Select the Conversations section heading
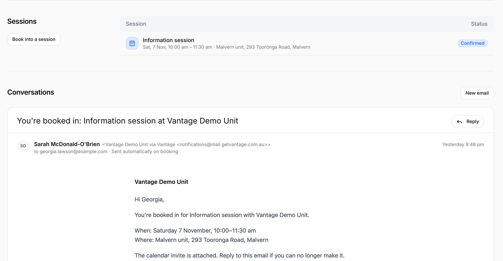This screenshot has width=503, height=261. (31, 92)
